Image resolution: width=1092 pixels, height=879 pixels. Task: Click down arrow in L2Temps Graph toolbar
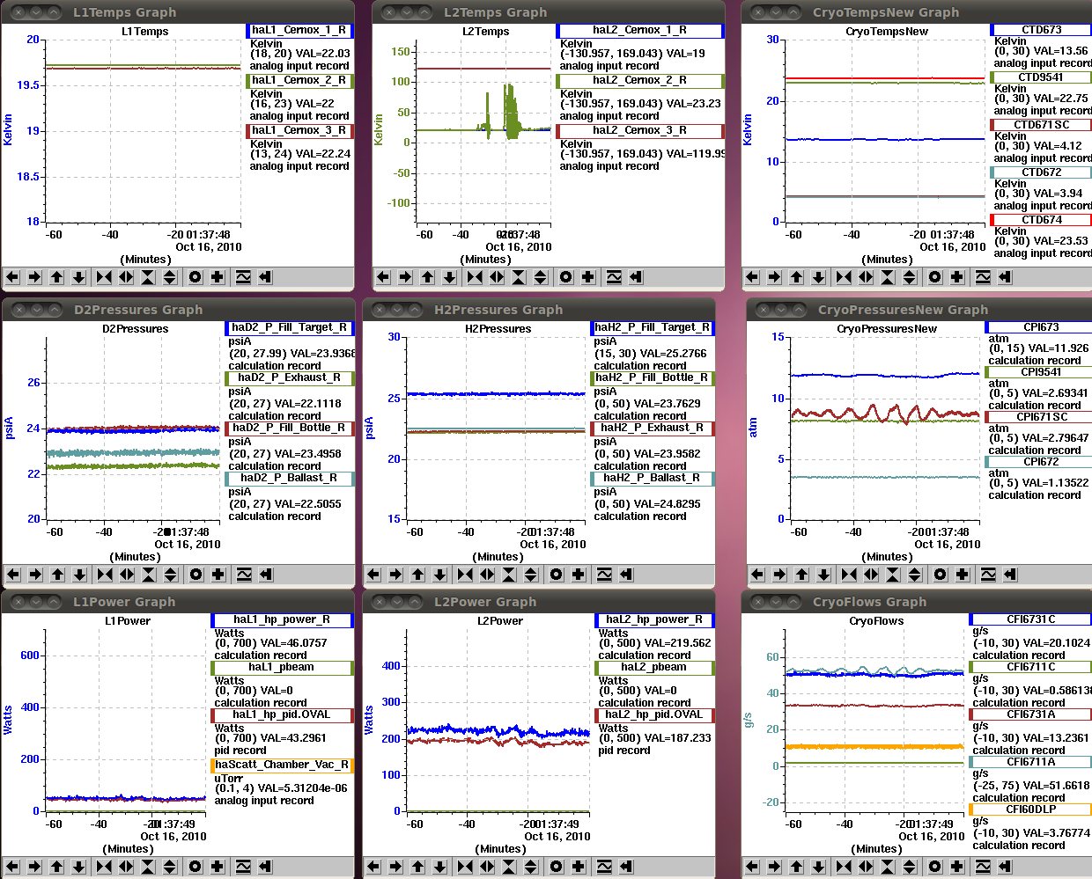(450, 277)
